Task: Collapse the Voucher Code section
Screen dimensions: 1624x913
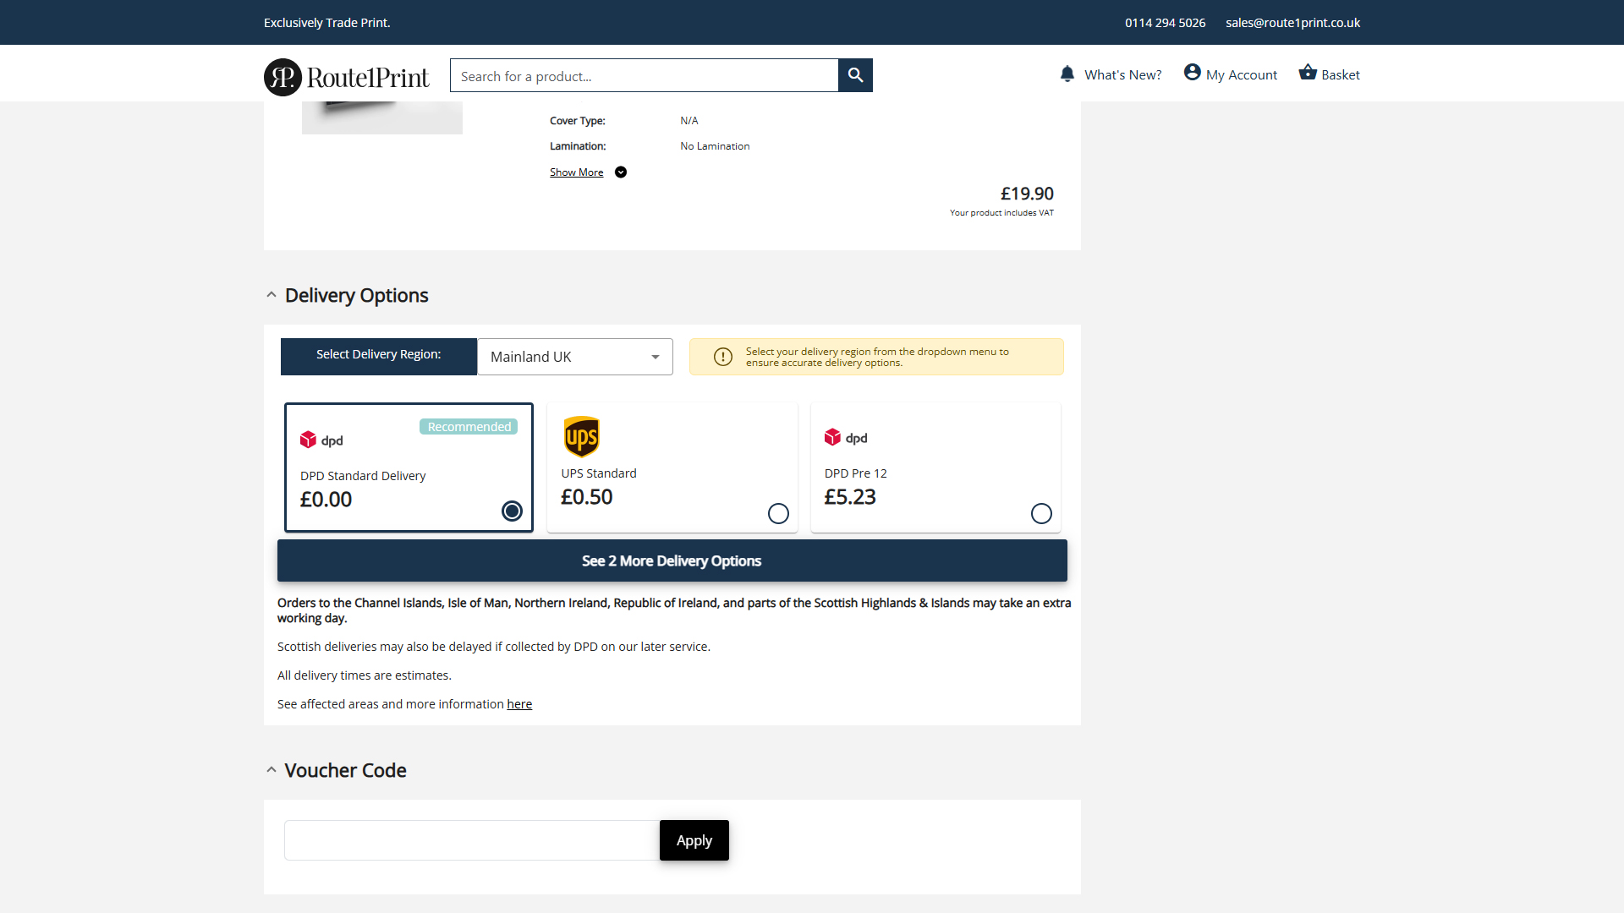Action: click(272, 770)
